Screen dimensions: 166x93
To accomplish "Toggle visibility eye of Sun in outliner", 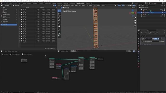I will [163, 14].
